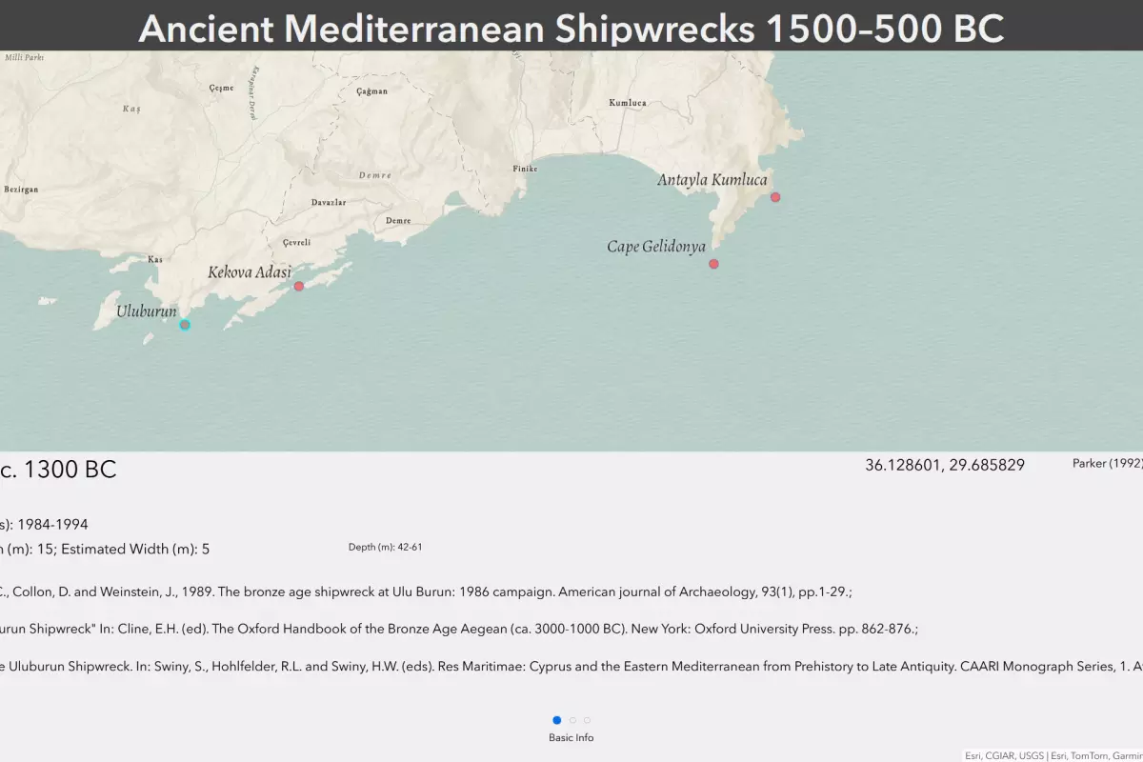This screenshot has width=1143, height=762.
Task: Switch to the second popup page dot
Action: pyautogui.click(x=572, y=720)
